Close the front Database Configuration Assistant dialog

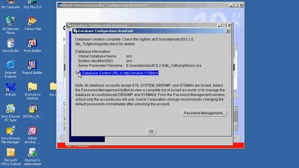click(x=228, y=31)
